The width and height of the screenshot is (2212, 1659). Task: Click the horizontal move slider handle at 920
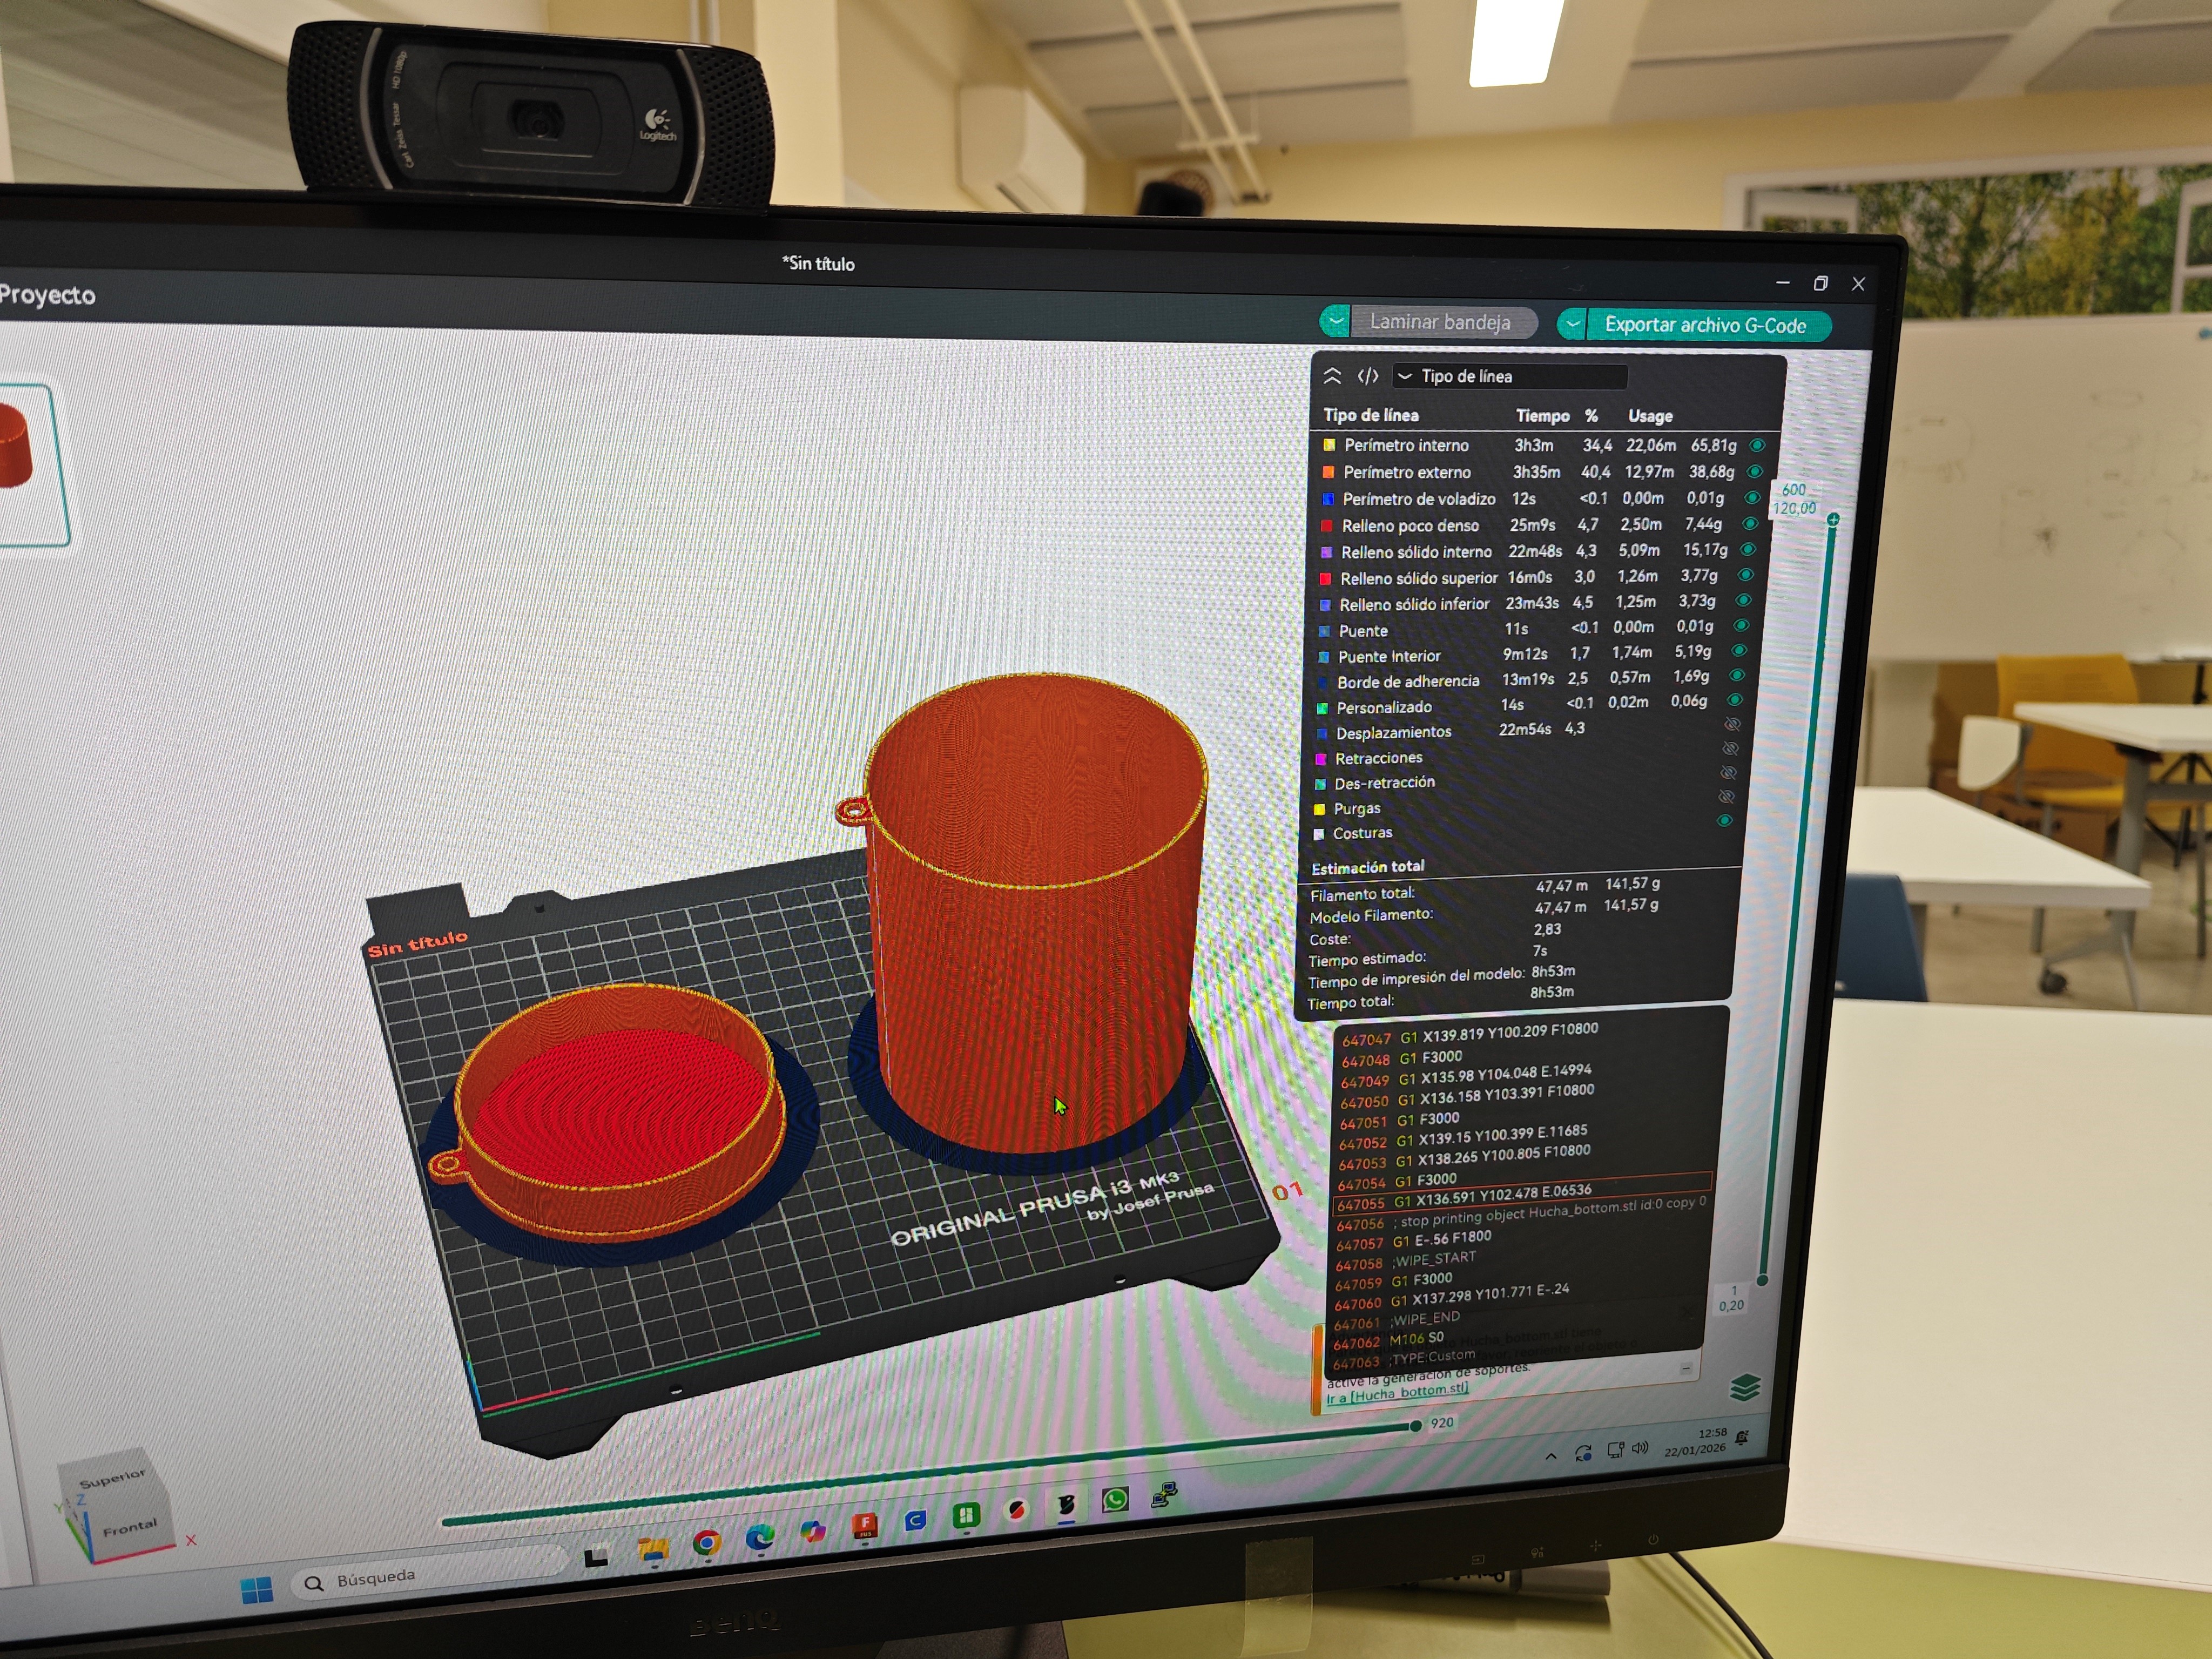(1415, 1425)
